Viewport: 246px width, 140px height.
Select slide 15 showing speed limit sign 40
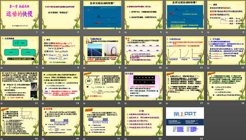click(x=102, y=86)
